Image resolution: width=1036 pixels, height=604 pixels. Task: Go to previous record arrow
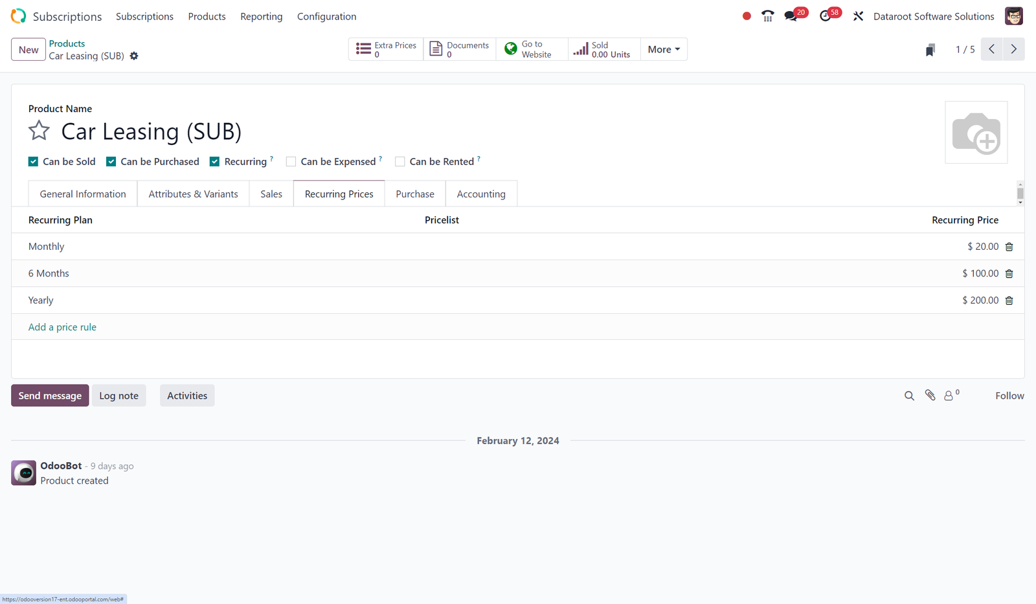pyautogui.click(x=991, y=49)
